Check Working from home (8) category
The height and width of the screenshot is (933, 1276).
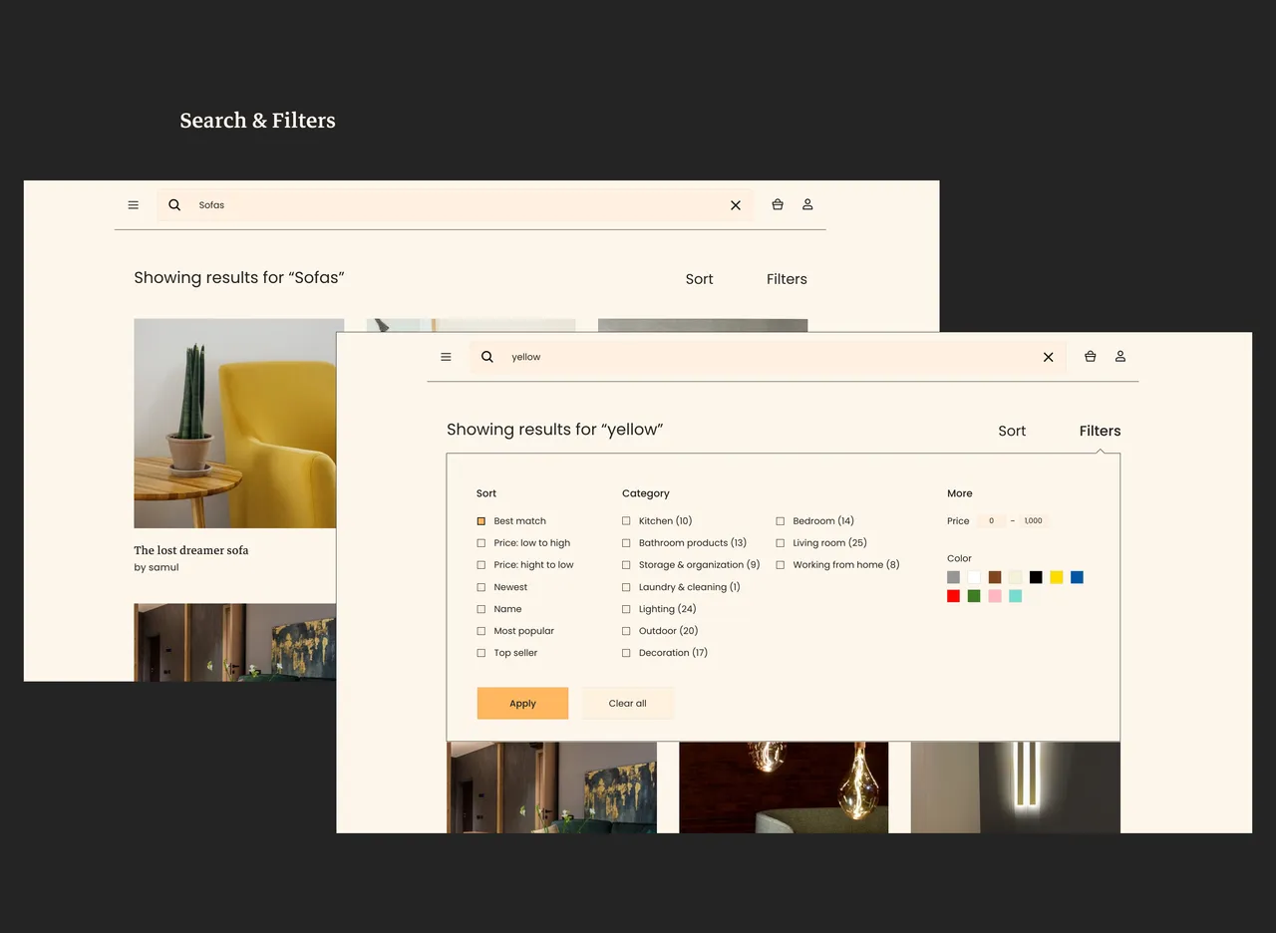click(781, 565)
